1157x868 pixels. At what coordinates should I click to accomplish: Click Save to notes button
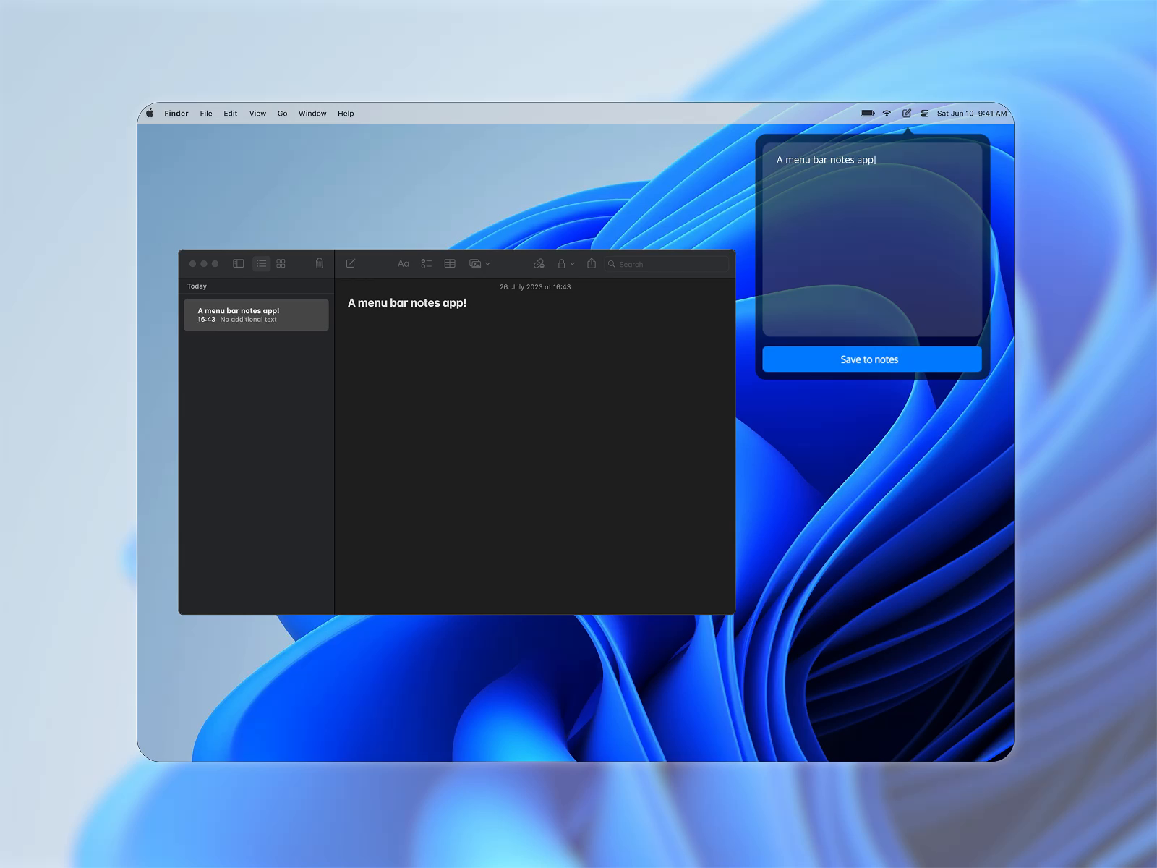[x=872, y=359]
